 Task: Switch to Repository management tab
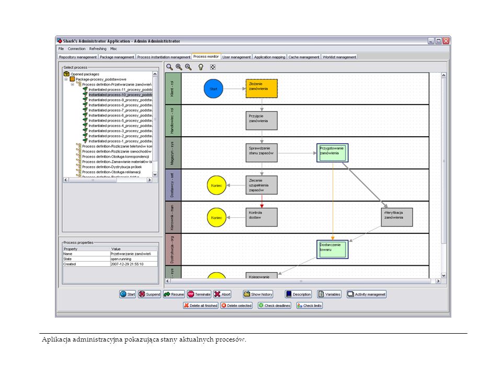click(78, 57)
